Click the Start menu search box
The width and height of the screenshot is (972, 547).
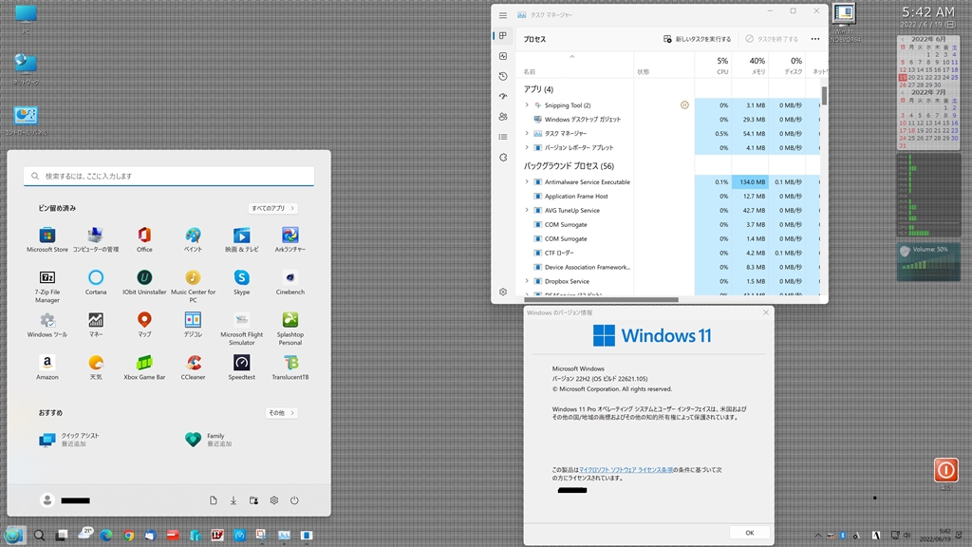click(x=169, y=176)
